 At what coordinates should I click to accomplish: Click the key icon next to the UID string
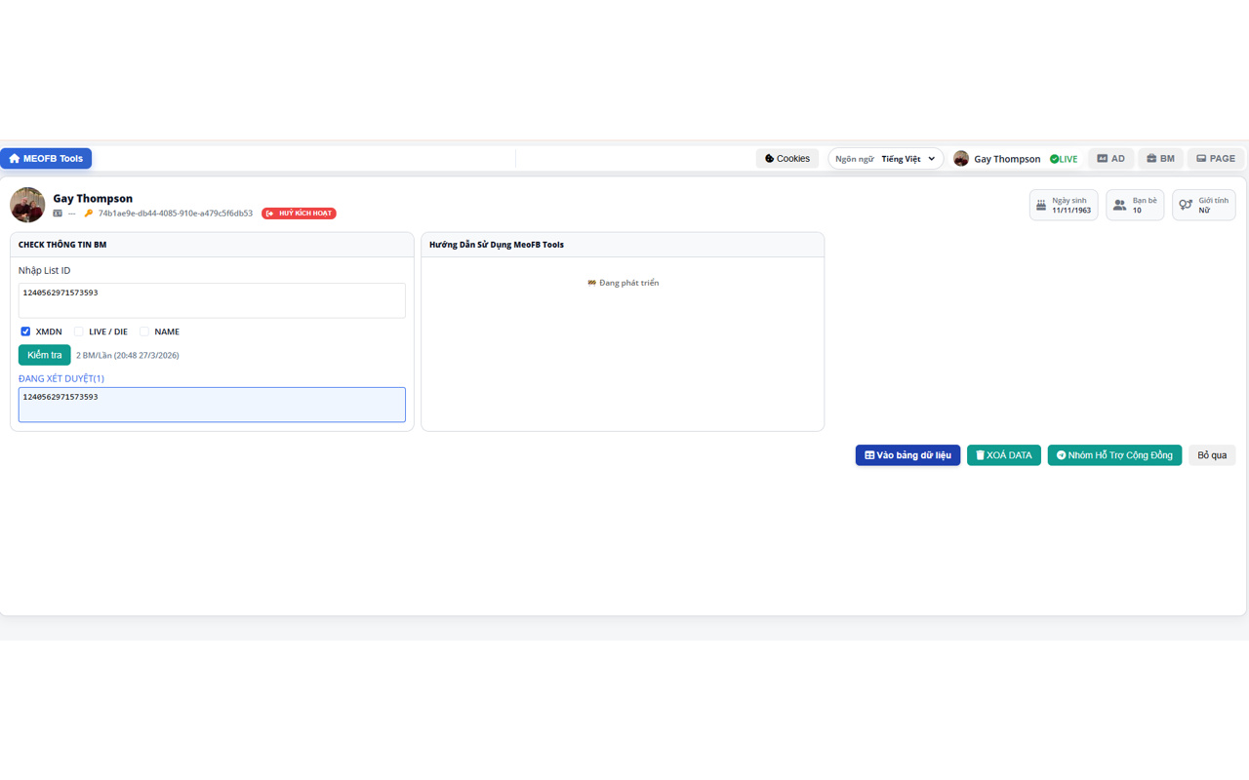point(91,213)
